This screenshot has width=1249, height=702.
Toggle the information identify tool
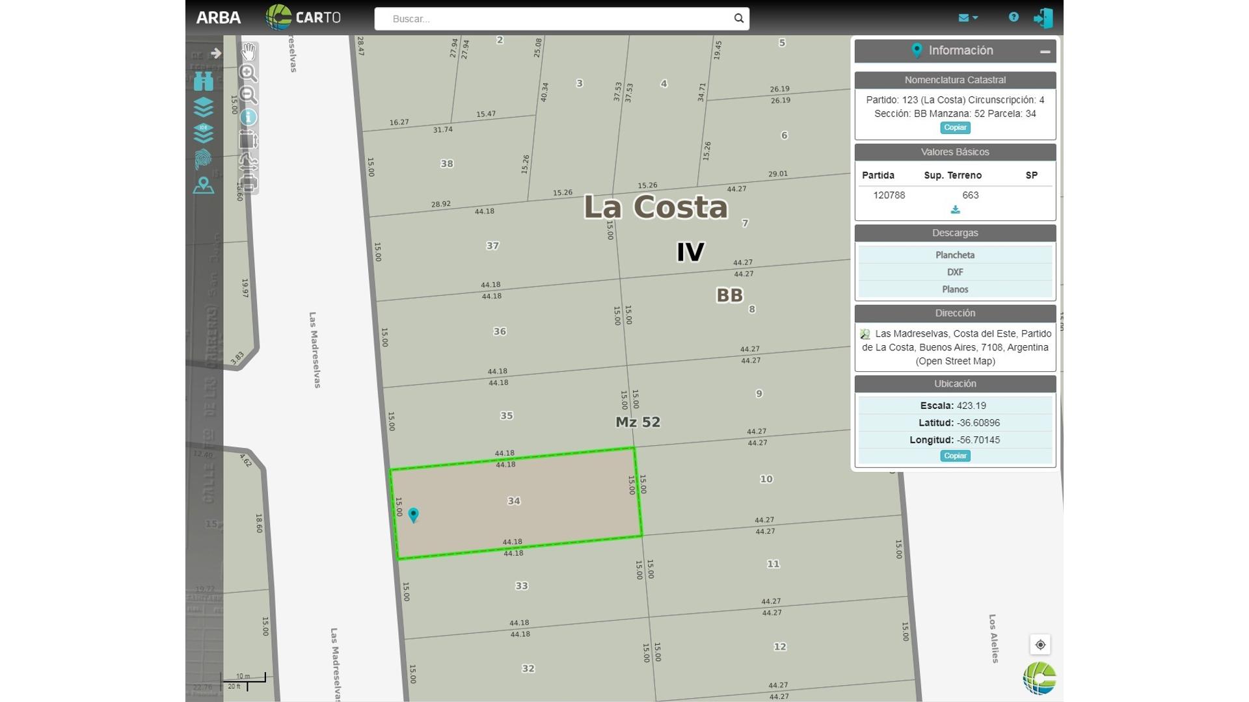click(248, 117)
